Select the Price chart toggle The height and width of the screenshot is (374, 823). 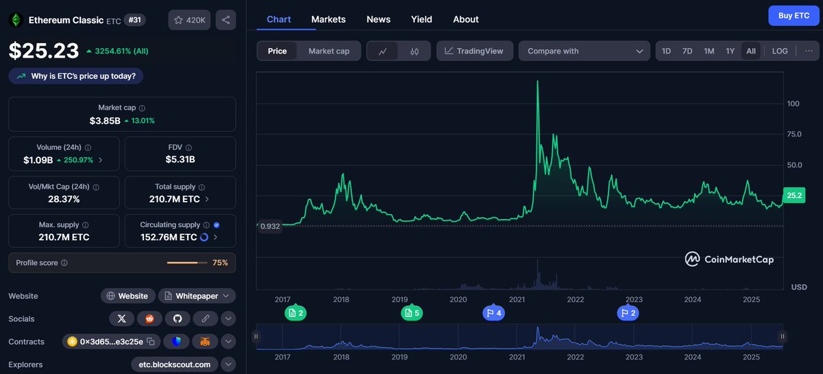coord(277,51)
